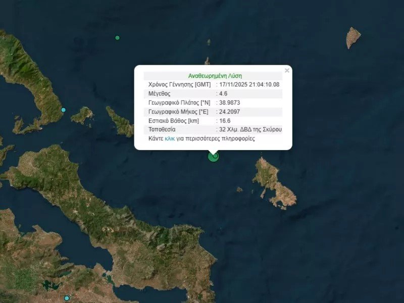Click the 'Μέγεθος' row label
This screenshot has width=404, height=303.
[x=160, y=93]
